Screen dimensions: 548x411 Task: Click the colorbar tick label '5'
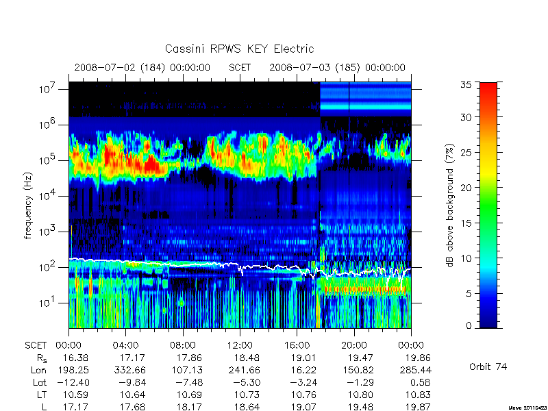pos(469,293)
